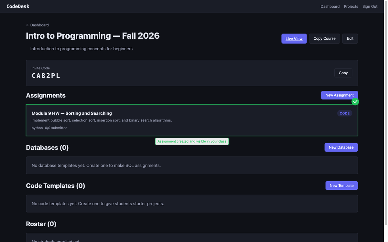Open Projects from the top navigation
The width and height of the screenshot is (388, 242).
point(351,6)
